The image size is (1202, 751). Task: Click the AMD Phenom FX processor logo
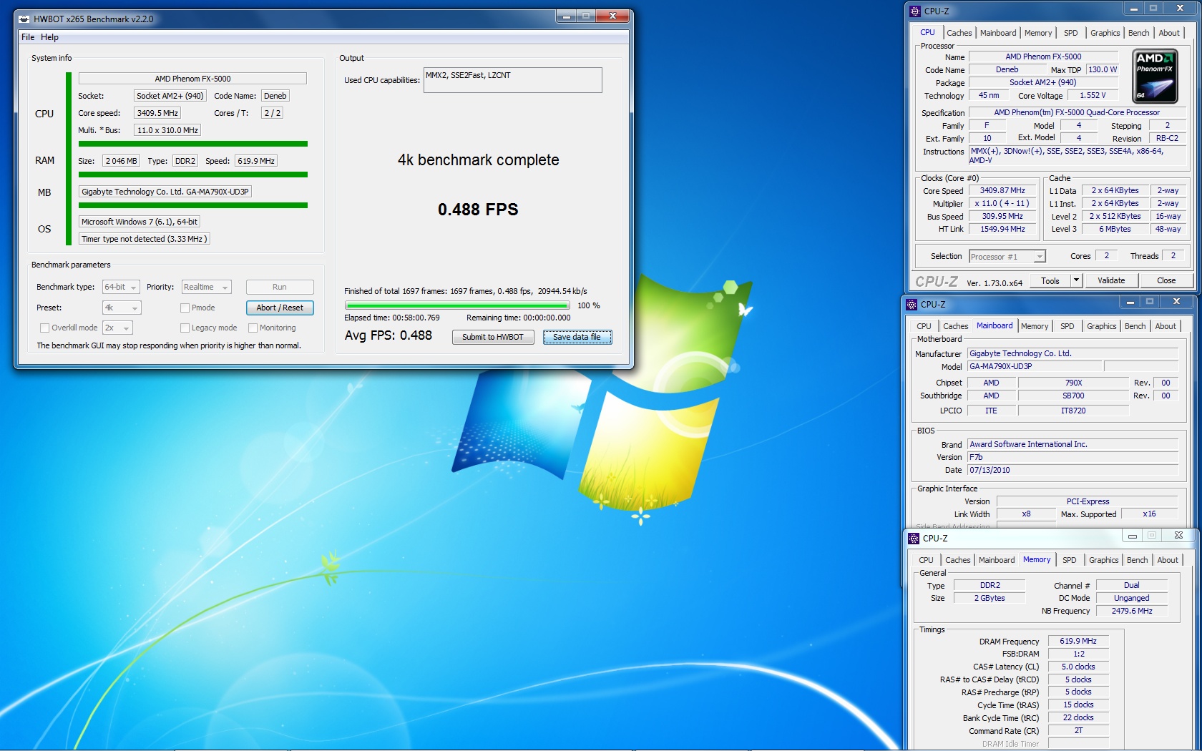pyautogui.click(x=1155, y=76)
